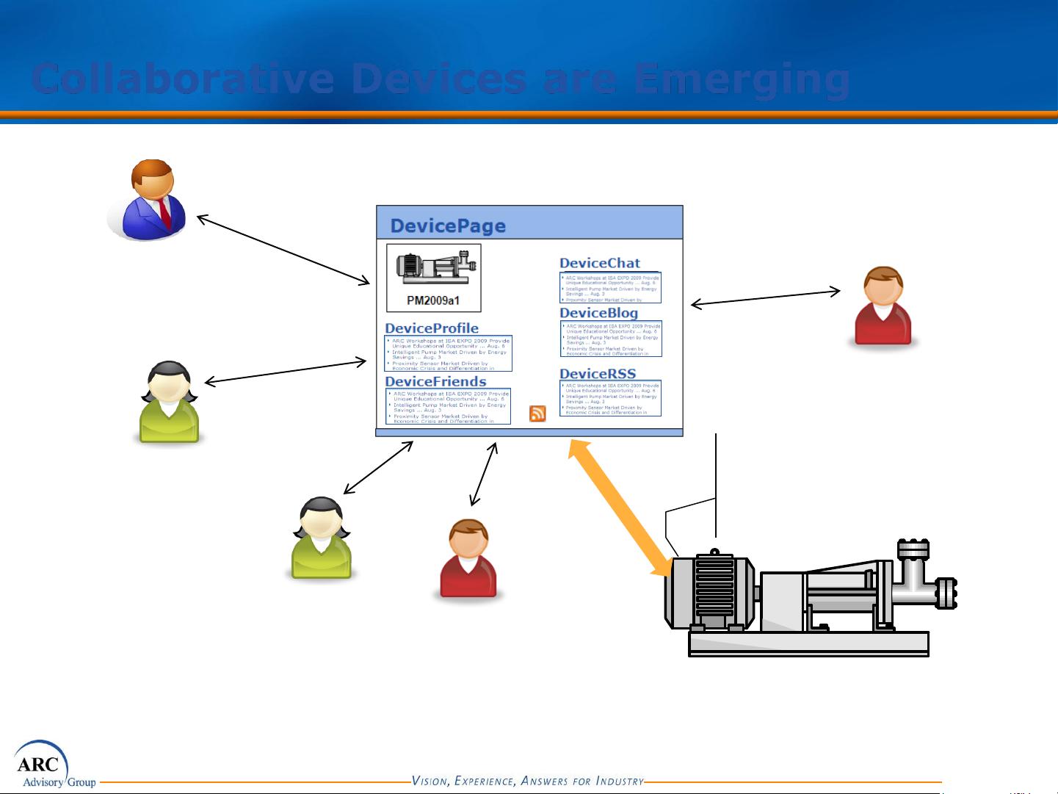1058x794 pixels.
Task: Open the PM2009a1 pump thumbnail
Action: [x=434, y=278]
